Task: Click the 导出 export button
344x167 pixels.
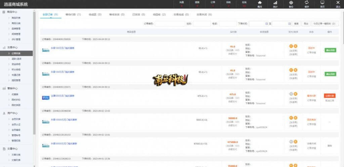Action: point(306,24)
